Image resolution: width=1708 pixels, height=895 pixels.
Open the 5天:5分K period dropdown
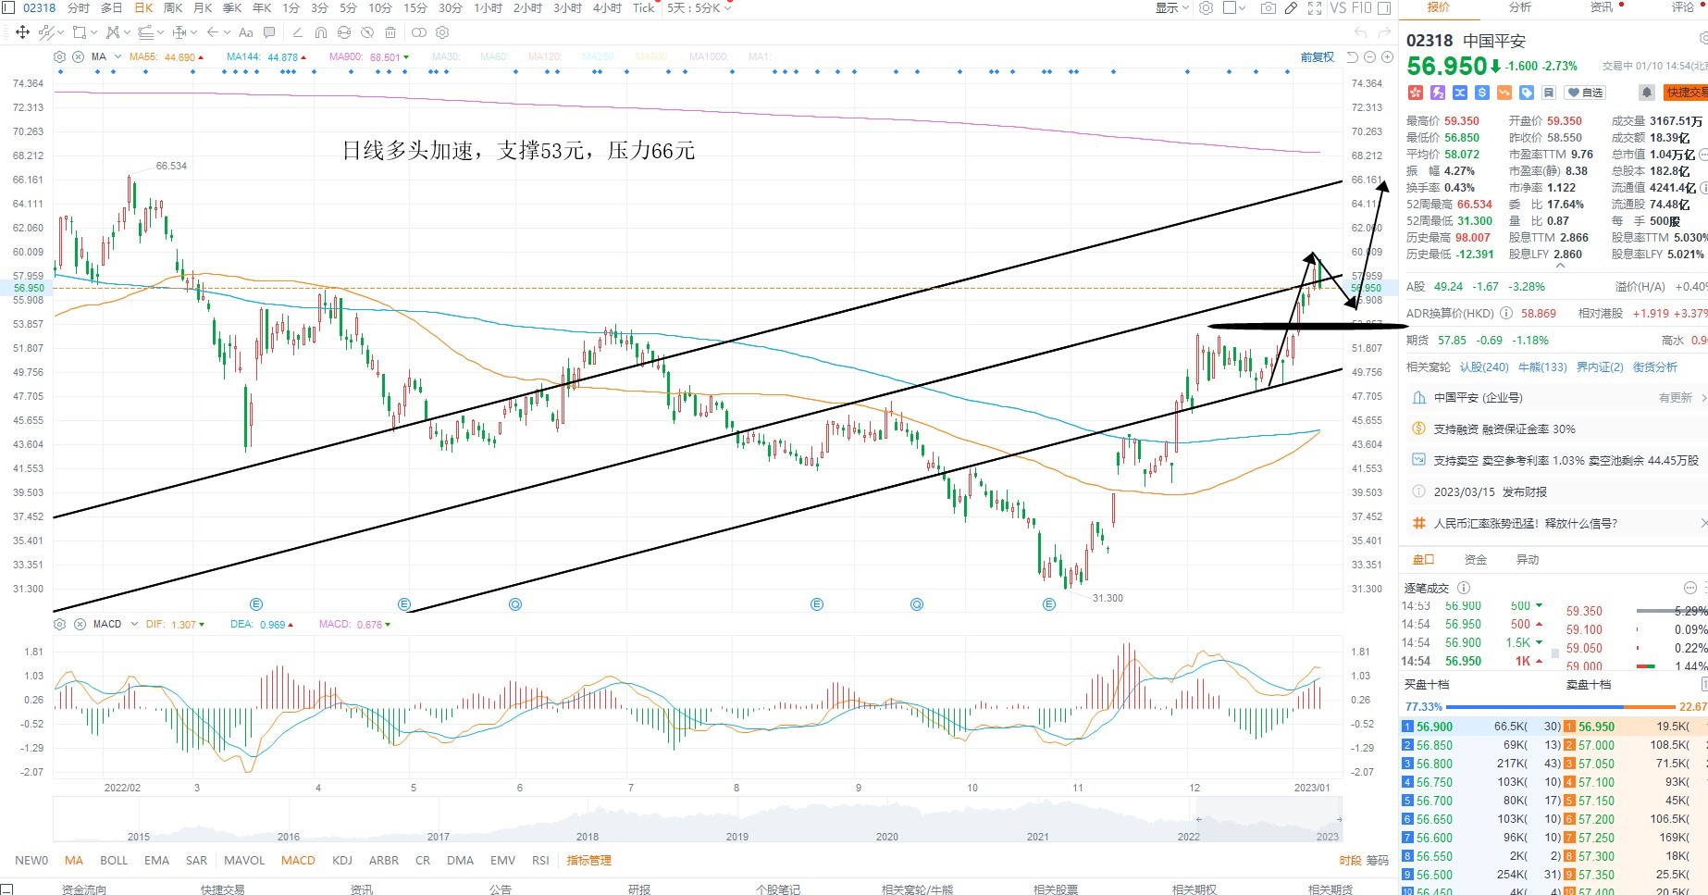click(699, 8)
